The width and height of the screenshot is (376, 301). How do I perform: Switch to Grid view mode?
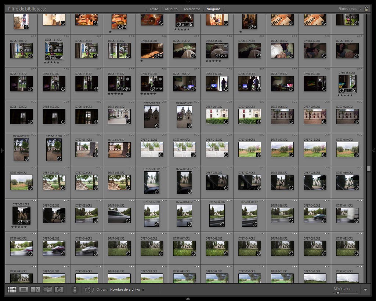(12, 290)
